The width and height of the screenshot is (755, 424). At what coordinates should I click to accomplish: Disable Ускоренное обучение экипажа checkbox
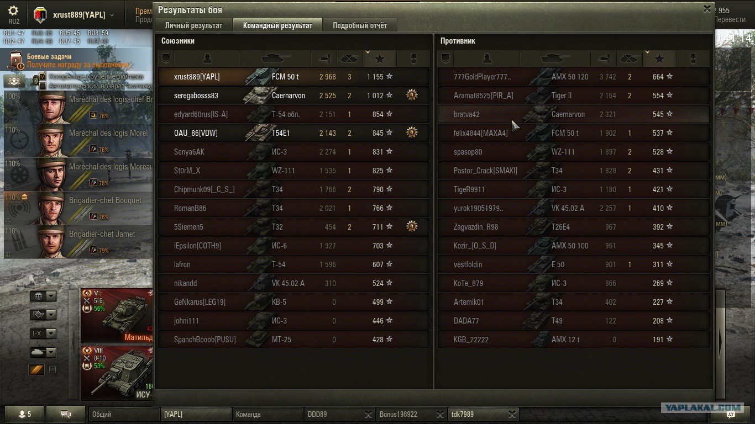coord(43,77)
